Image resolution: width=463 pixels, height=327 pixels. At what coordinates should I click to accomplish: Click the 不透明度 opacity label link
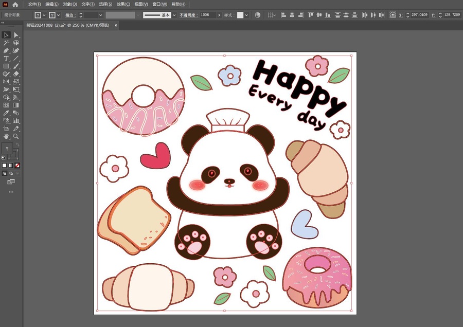click(188, 15)
